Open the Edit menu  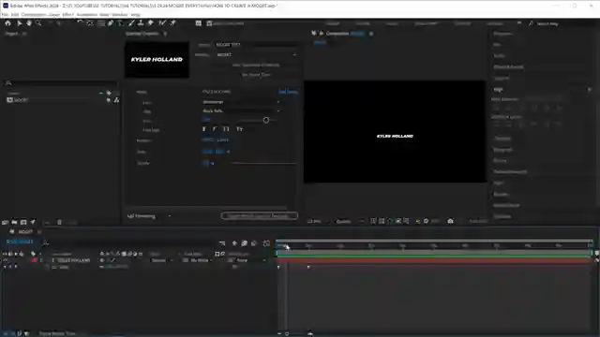click(x=15, y=15)
